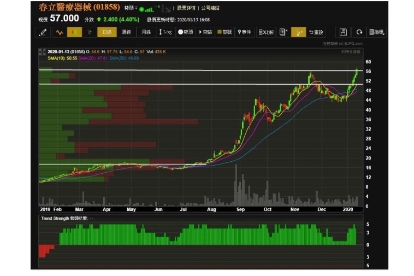Toggle Log scale on the chart
The height and width of the screenshot is (276, 414).
[x=165, y=32]
